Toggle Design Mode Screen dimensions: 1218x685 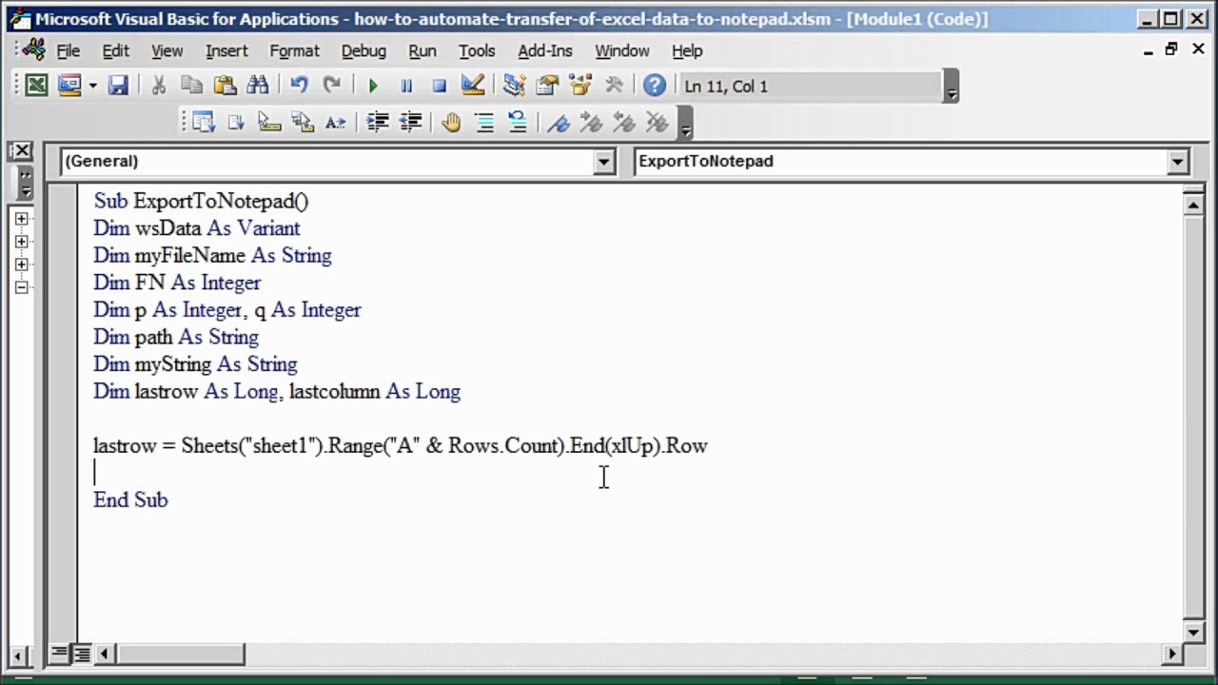[473, 86]
